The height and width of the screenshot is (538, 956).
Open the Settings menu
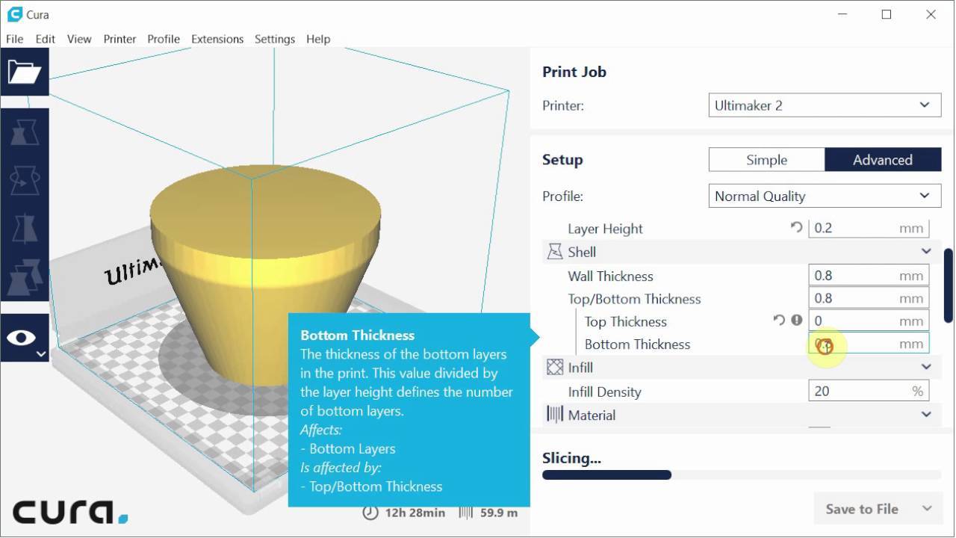pyautogui.click(x=275, y=39)
